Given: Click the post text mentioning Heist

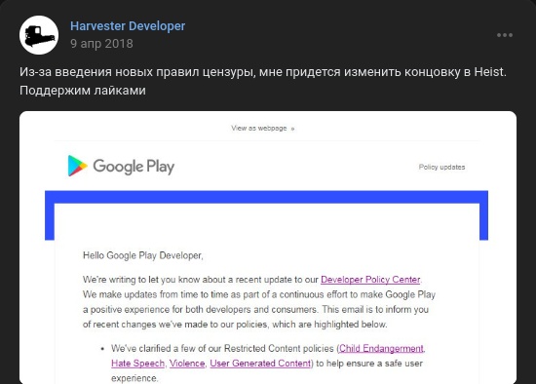Looking at the screenshot, I should click(263, 72).
